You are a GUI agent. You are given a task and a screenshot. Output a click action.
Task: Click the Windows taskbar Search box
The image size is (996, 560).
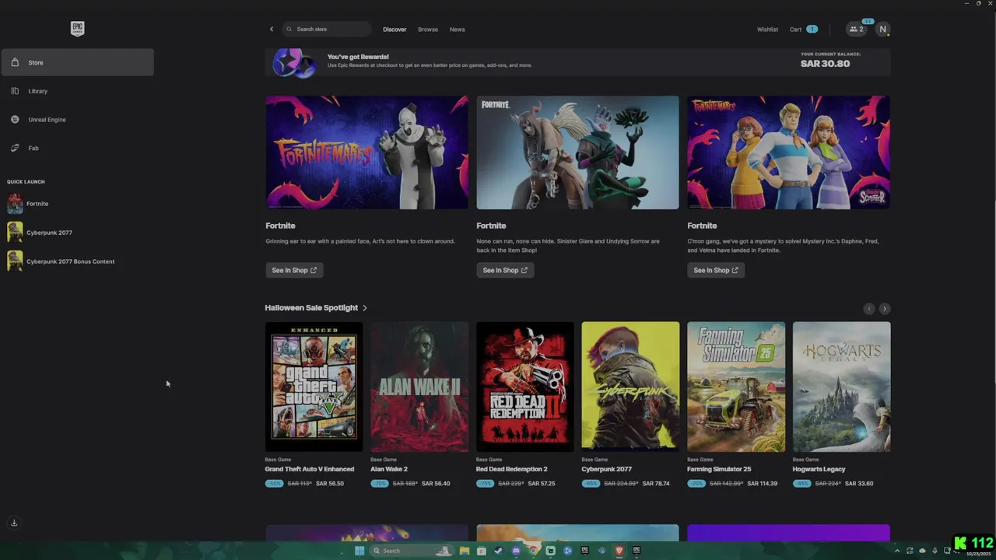[412, 551]
